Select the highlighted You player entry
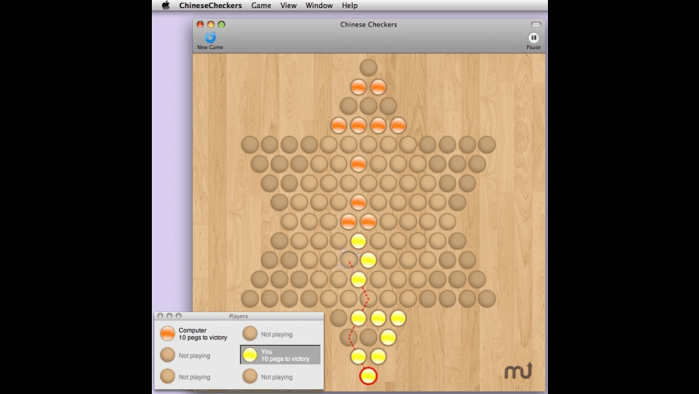The width and height of the screenshot is (699, 394). click(280, 355)
